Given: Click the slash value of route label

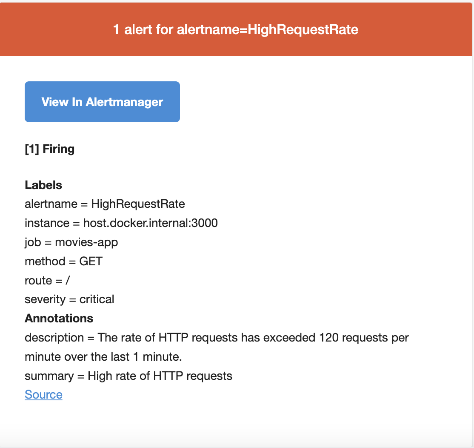Looking at the screenshot, I should point(68,280).
